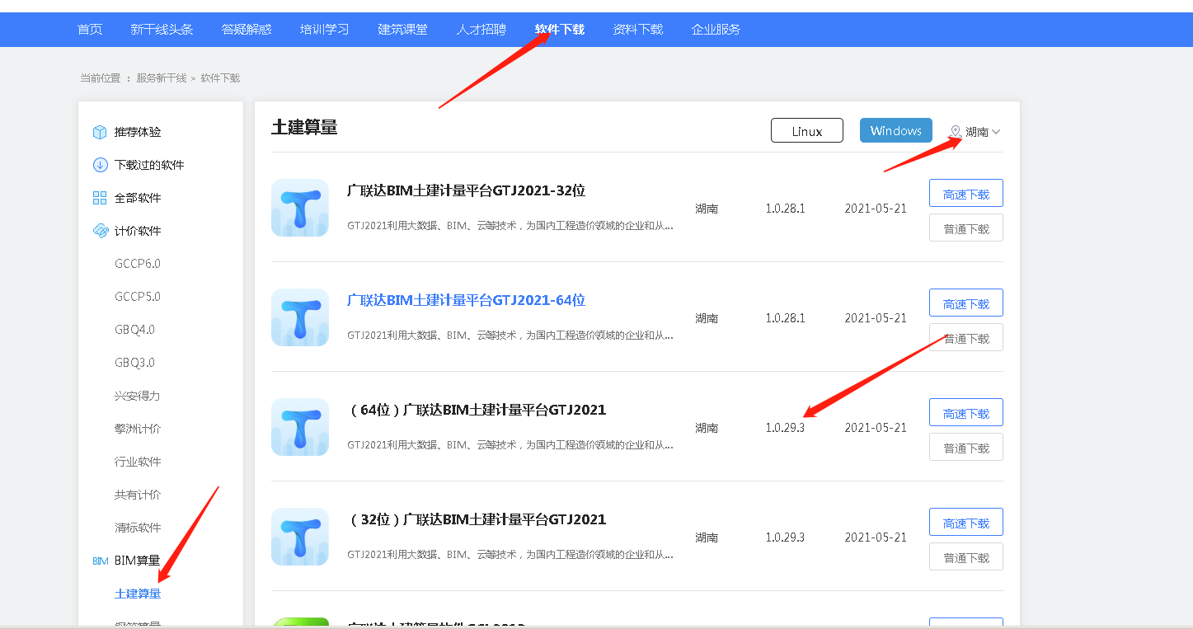The image size is (1193, 629).
Task: Click 高速下载 for （64位）GTJ2021
Action: point(966,412)
